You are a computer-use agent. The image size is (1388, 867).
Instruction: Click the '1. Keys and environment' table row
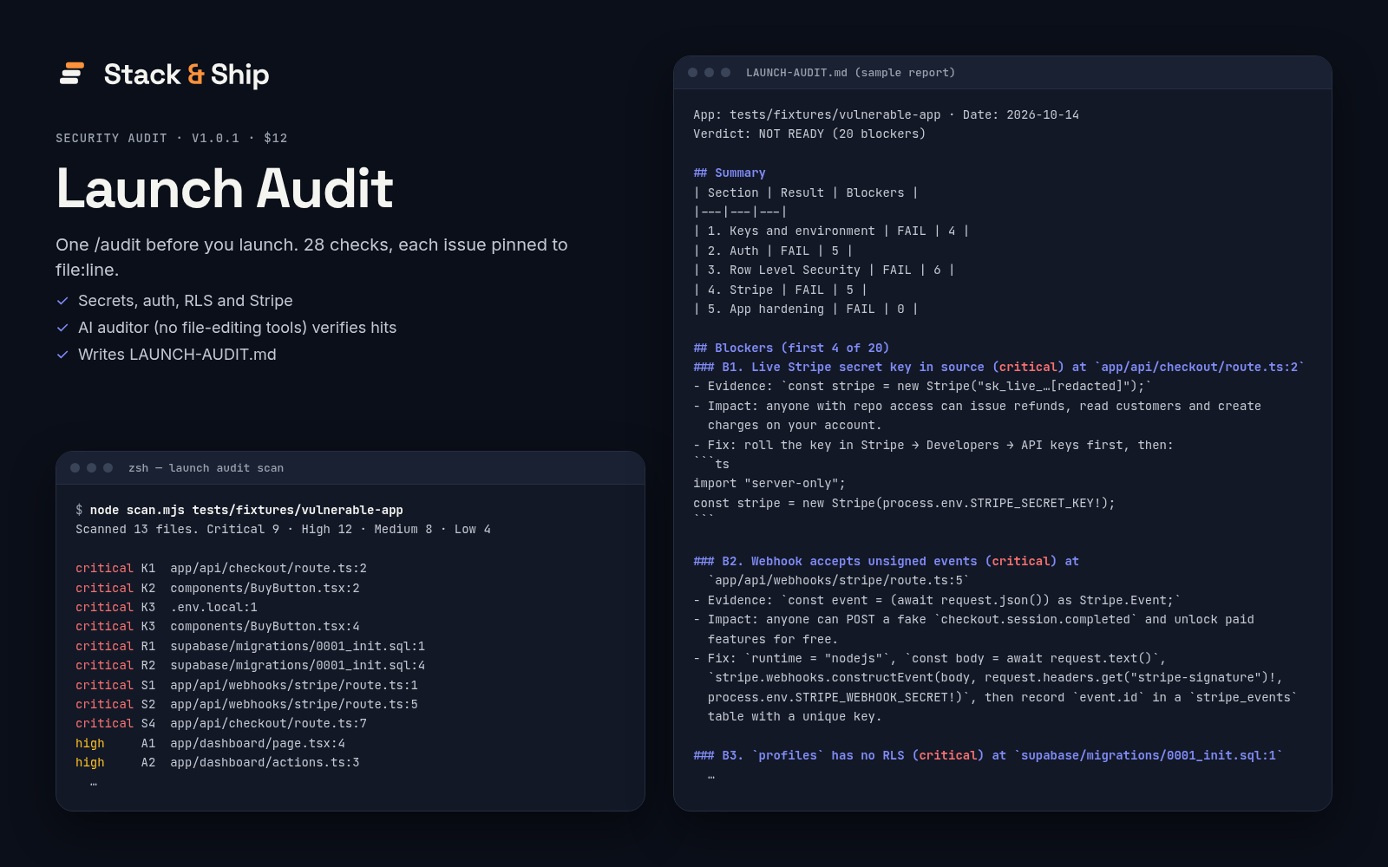click(x=831, y=231)
